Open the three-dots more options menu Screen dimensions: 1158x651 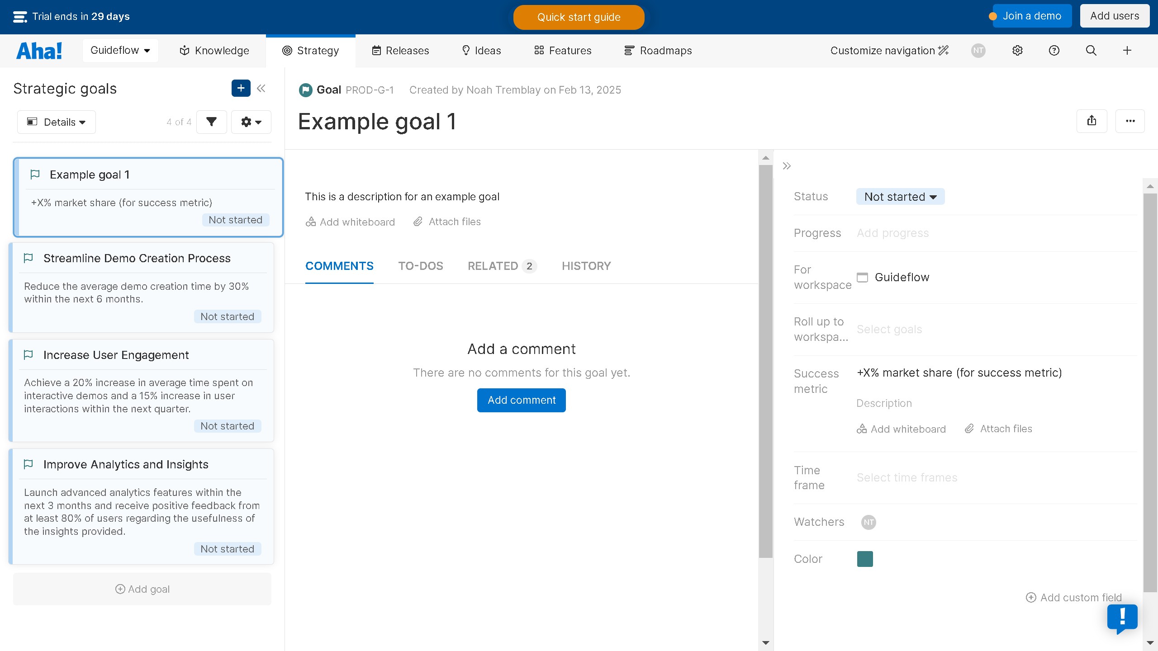(1130, 121)
